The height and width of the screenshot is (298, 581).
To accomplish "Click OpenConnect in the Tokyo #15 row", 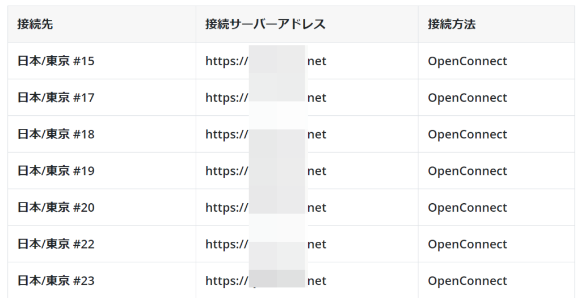I will pos(468,61).
